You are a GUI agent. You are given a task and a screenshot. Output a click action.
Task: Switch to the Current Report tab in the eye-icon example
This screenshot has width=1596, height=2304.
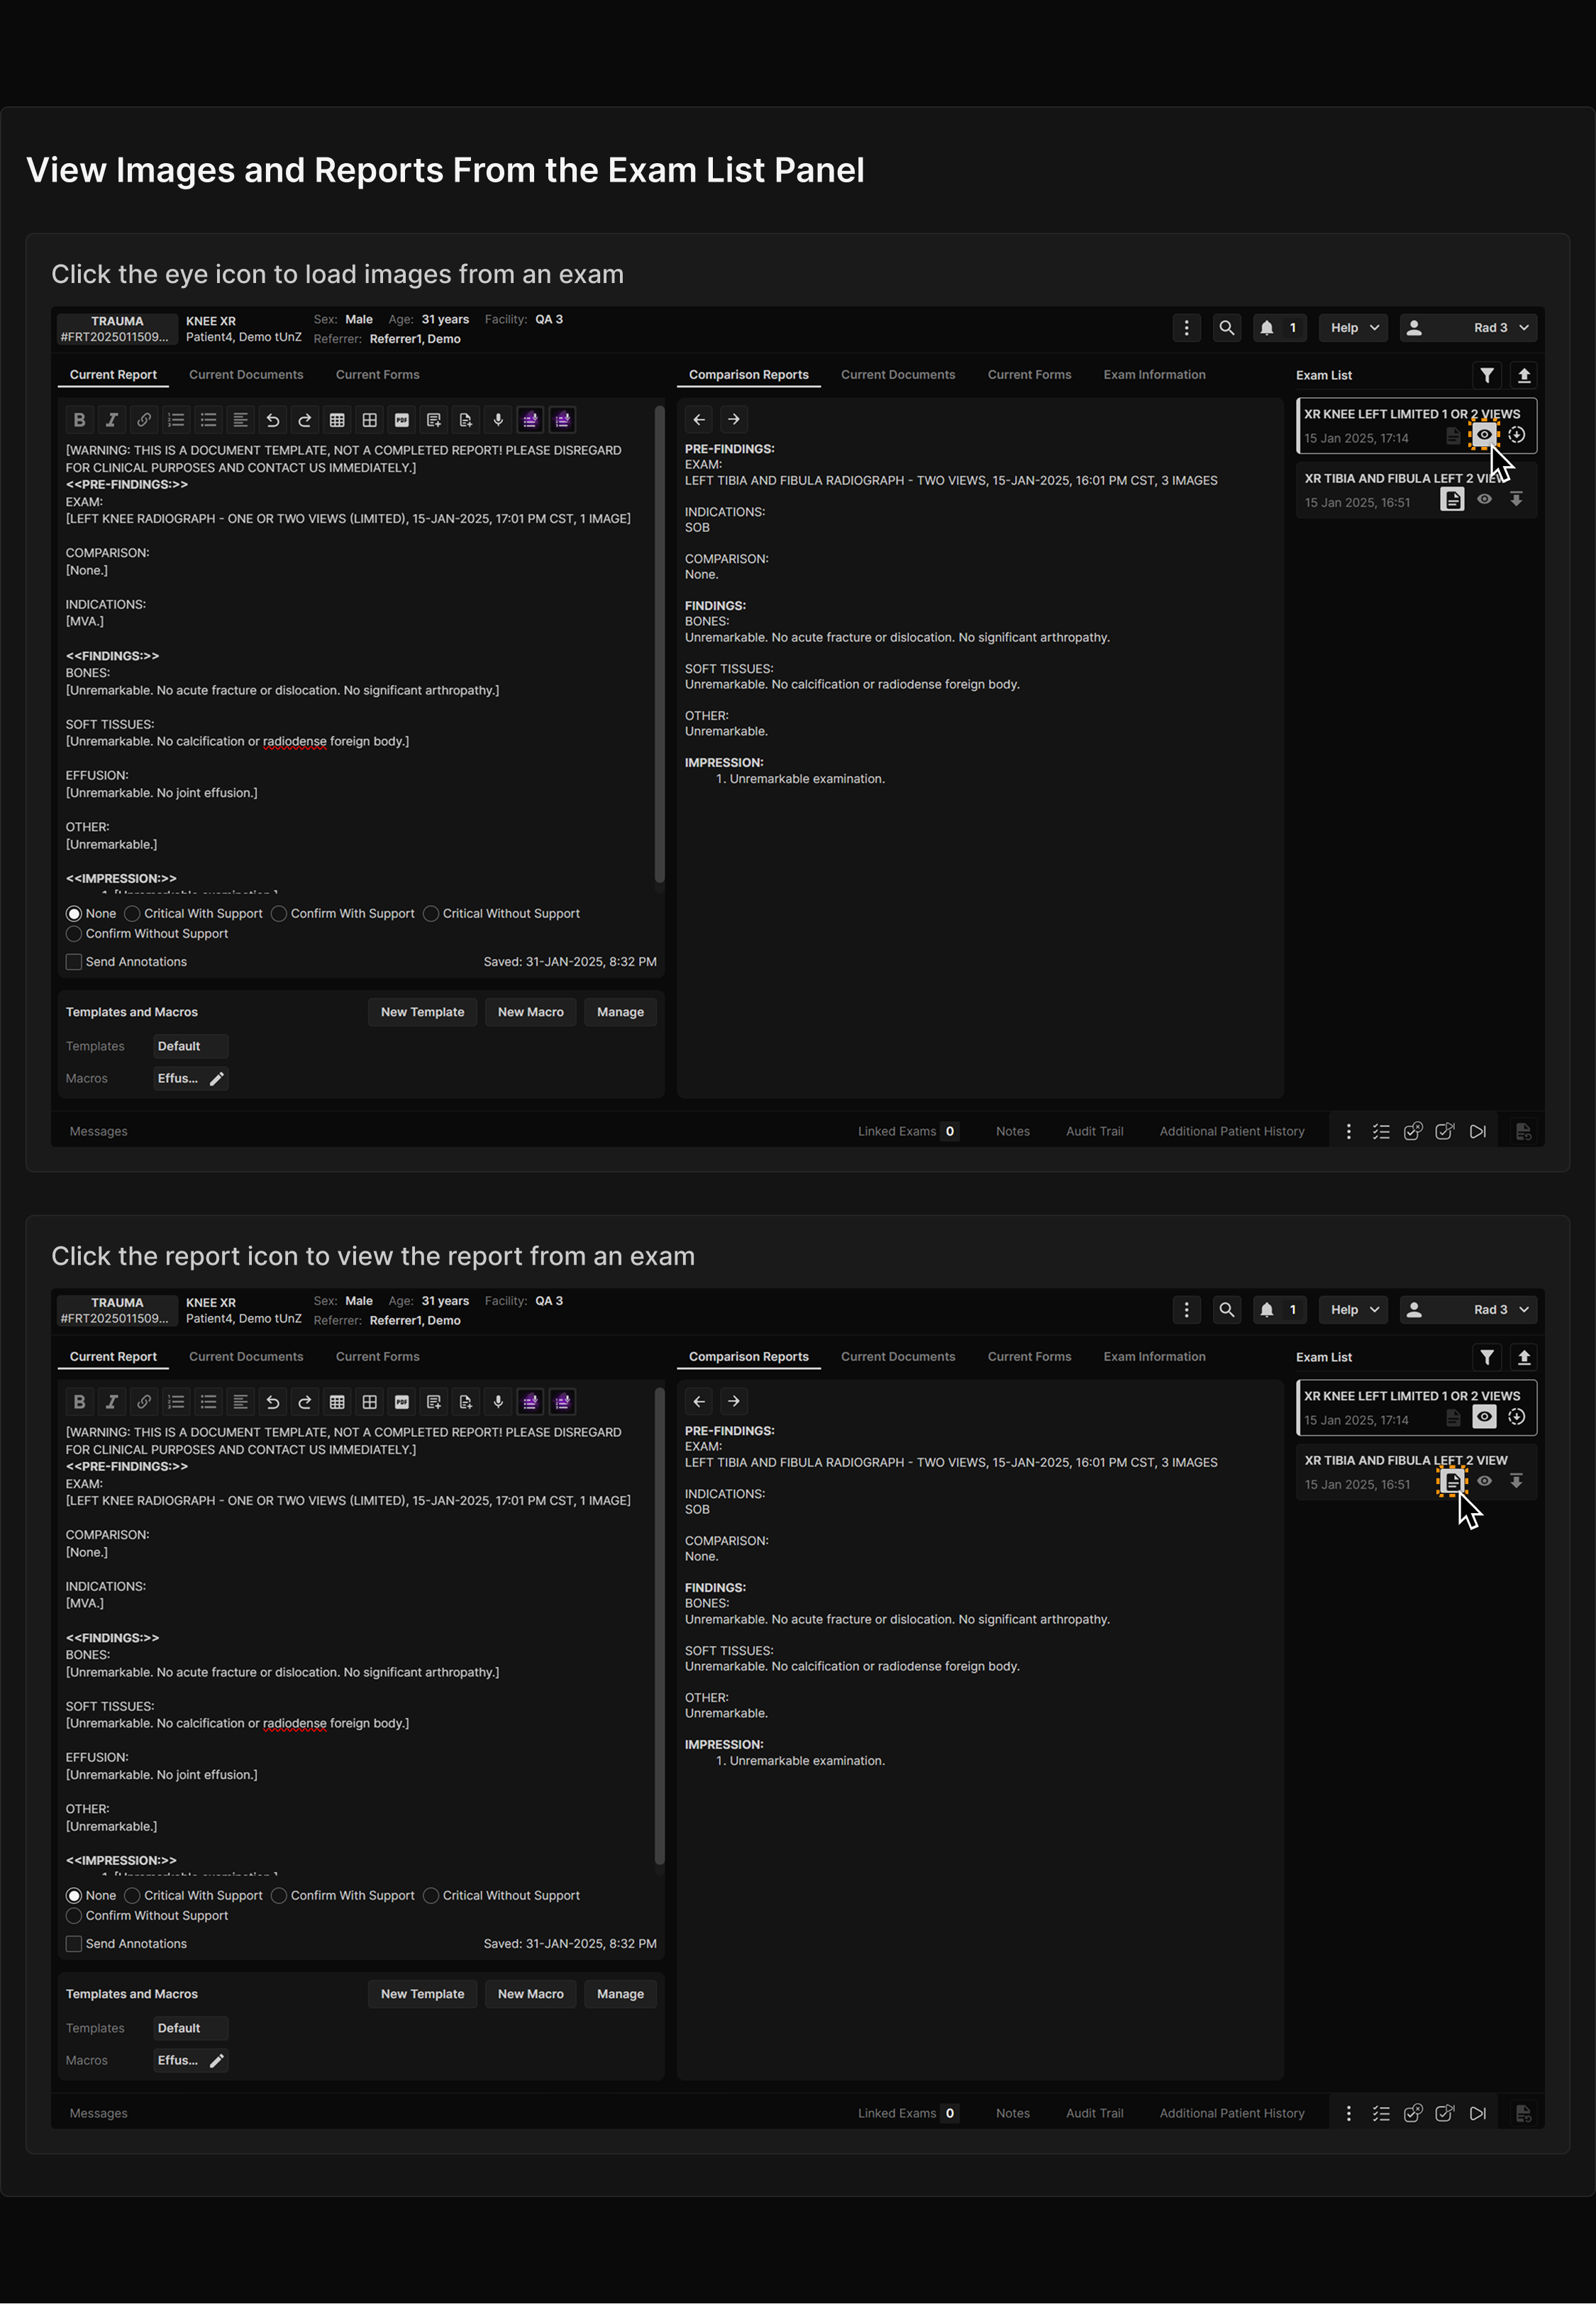pos(113,375)
